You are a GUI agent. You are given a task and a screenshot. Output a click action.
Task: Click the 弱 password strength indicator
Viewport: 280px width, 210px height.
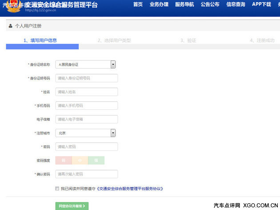pos(64,160)
